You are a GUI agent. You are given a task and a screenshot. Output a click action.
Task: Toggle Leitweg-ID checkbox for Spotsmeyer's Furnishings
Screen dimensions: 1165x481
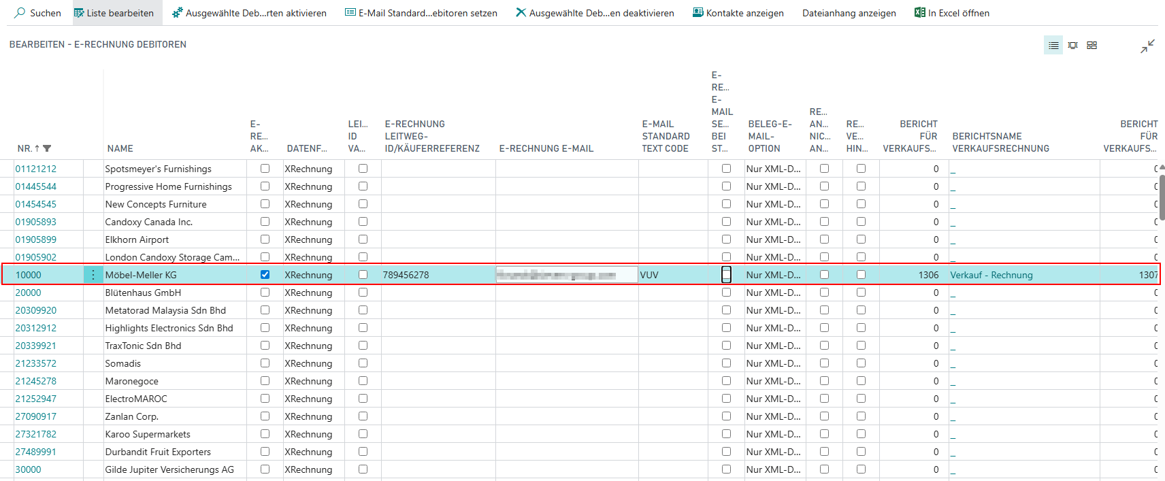click(363, 169)
